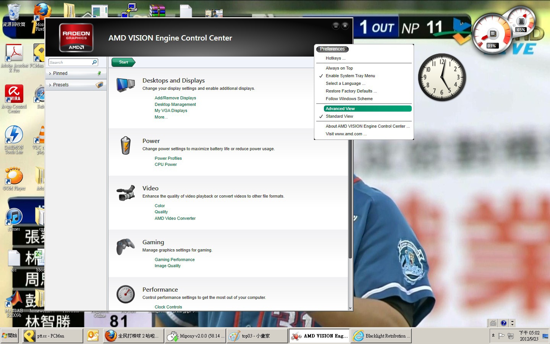Open Image Quality link under Gaming
The height and width of the screenshot is (344, 550).
point(168,266)
